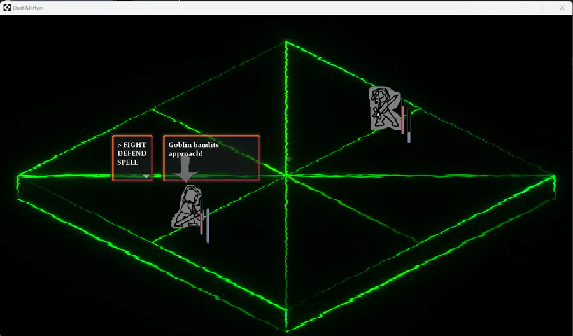
Task: Click the Dust Matters window title
Action: coord(28,8)
